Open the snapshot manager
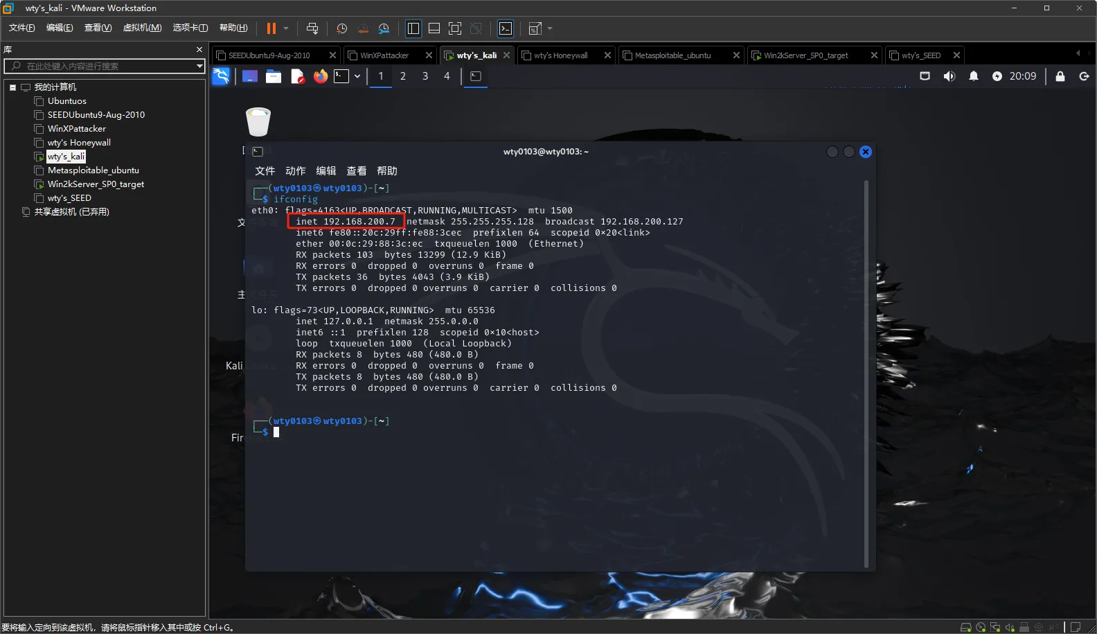 pyautogui.click(x=384, y=28)
